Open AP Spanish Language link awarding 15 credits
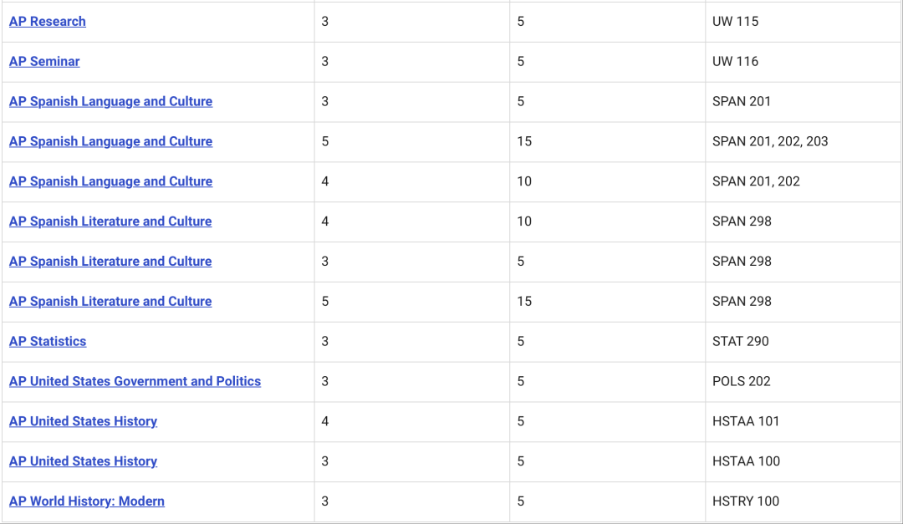 pyautogui.click(x=110, y=142)
